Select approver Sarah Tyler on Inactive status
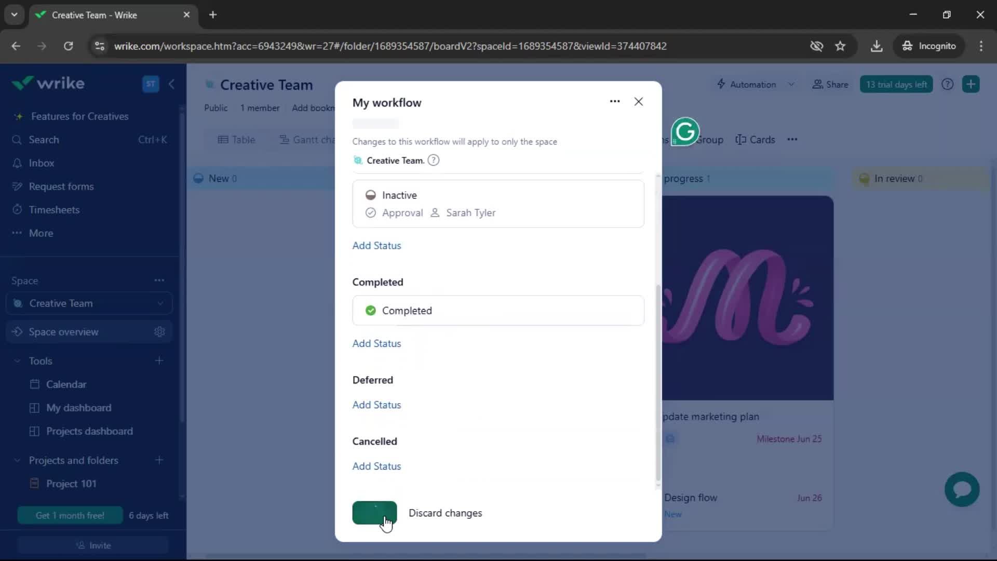Image resolution: width=997 pixels, height=561 pixels. (x=463, y=212)
